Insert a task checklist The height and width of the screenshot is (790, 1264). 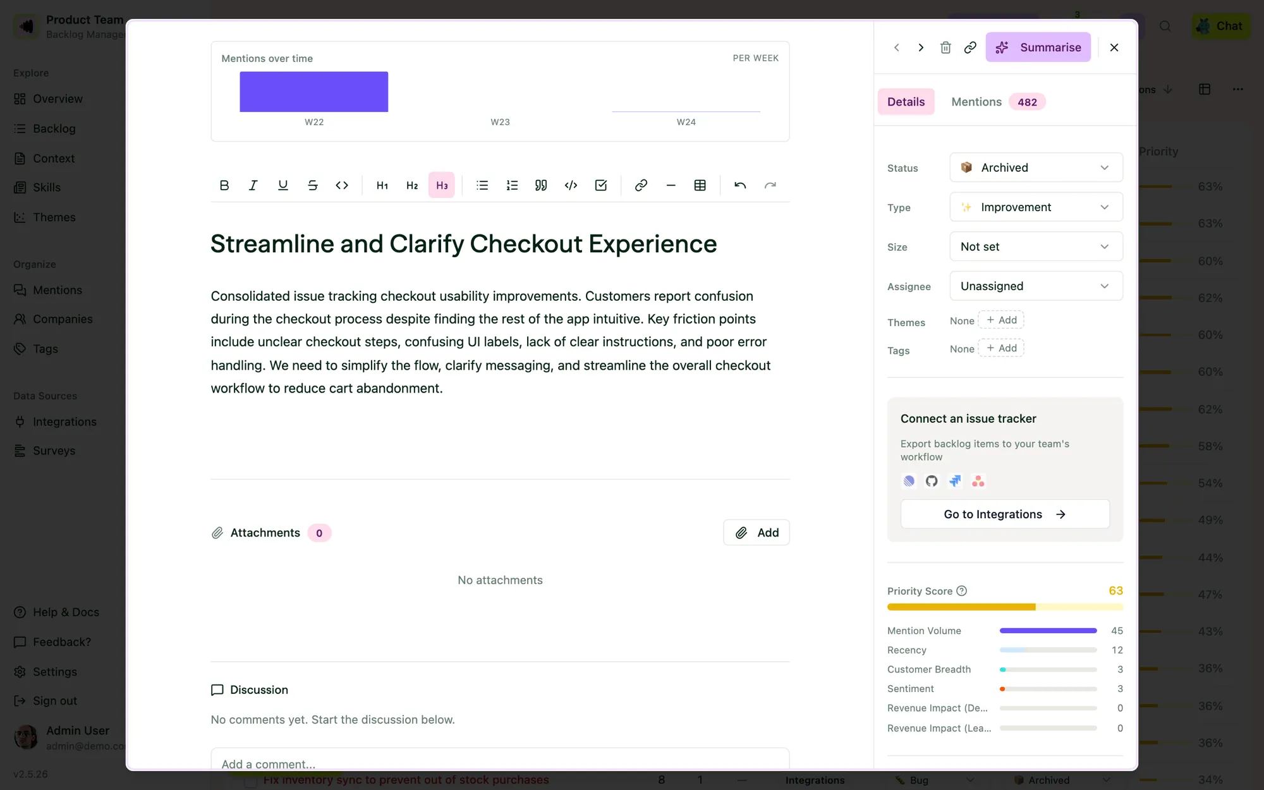[x=600, y=185]
